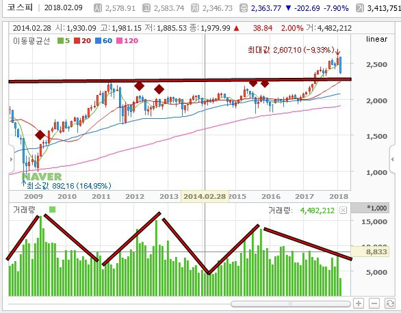
Task: Click the 저 low price icon
Action: coord(194,8)
